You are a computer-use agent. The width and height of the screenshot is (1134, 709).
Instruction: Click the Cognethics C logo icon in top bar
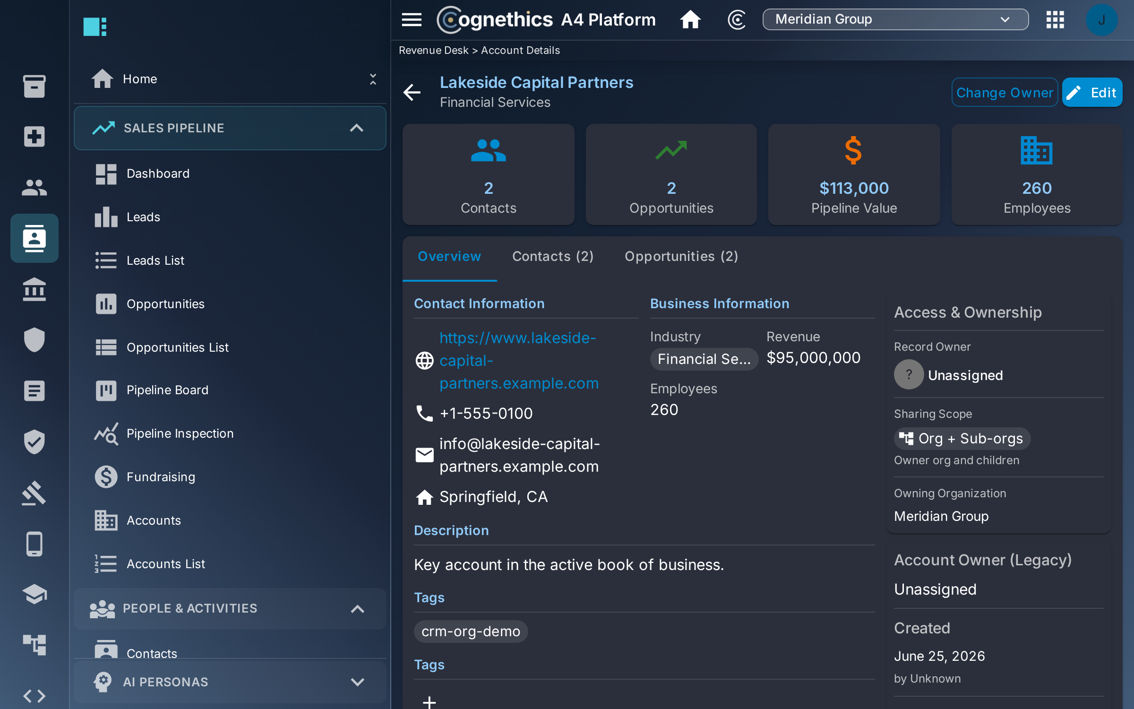tap(737, 19)
